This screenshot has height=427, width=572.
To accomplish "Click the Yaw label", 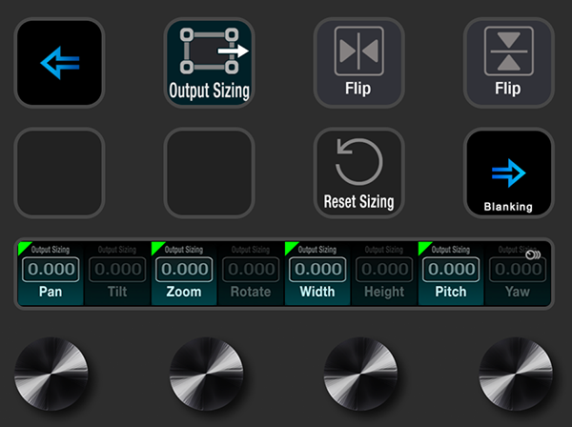I will click(x=518, y=292).
